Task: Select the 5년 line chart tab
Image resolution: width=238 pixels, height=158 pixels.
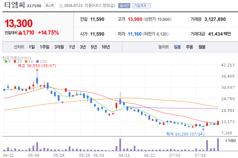Action: pyautogui.click(x=94, y=47)
